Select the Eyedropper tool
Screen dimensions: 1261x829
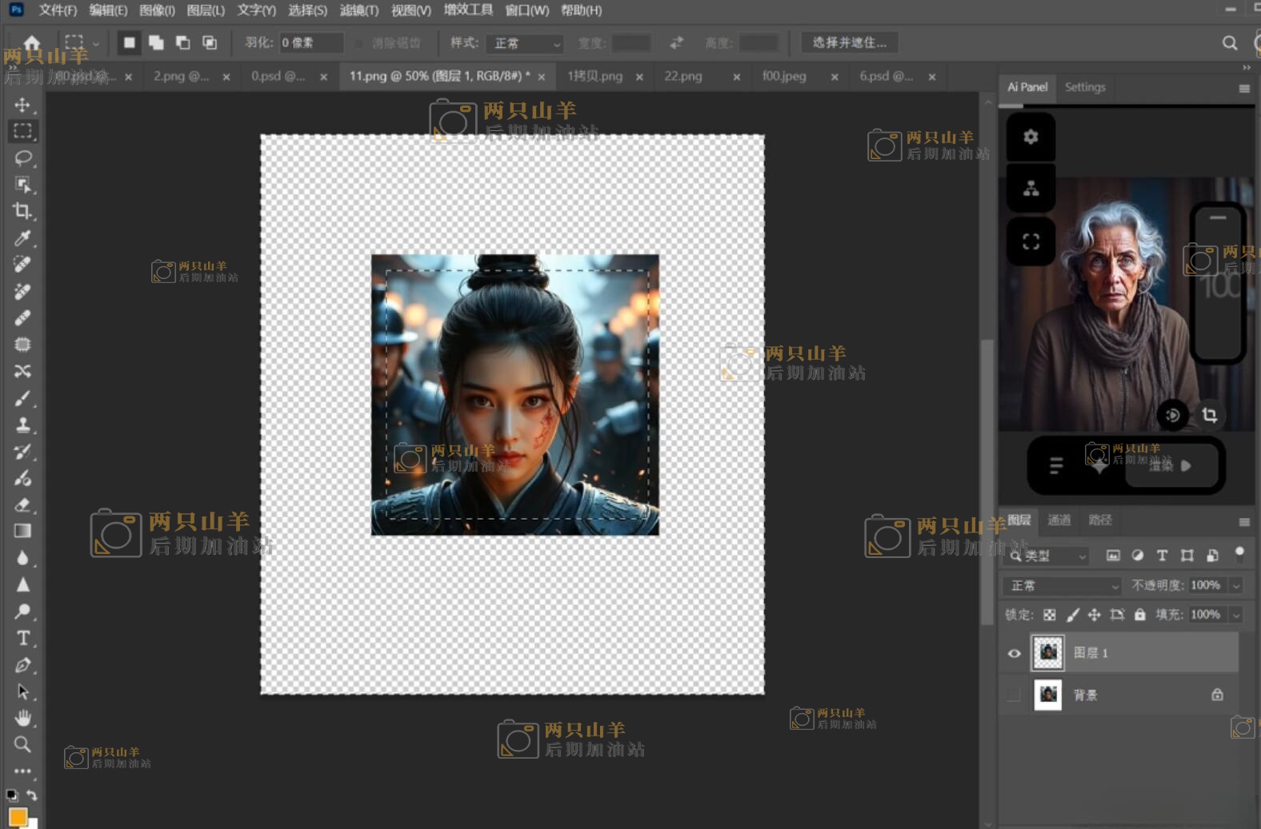point(22,238)
